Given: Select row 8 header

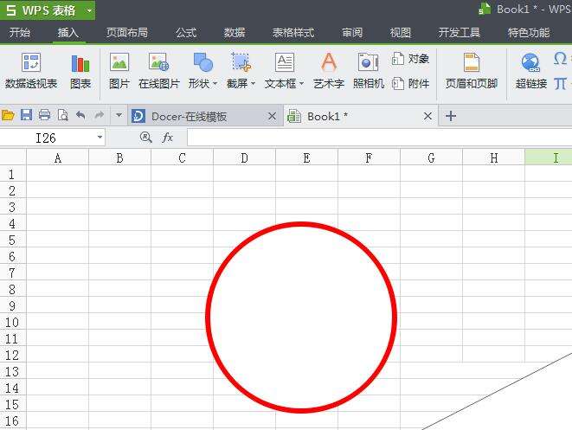Looking at the screenshot, I should tap(13, 289).
